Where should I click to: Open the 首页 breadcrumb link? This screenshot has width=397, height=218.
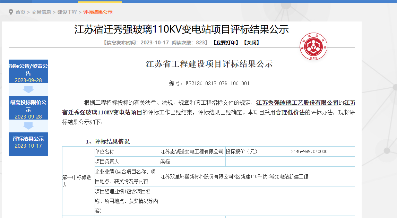[20, 12]
